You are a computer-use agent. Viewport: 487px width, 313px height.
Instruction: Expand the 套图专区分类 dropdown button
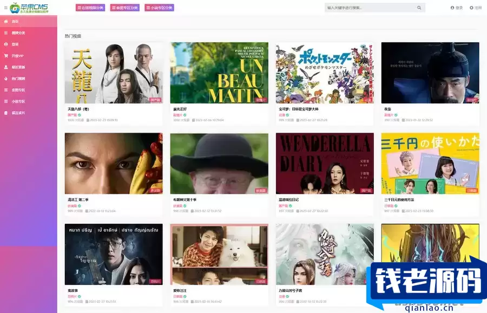tap(125, 8)
